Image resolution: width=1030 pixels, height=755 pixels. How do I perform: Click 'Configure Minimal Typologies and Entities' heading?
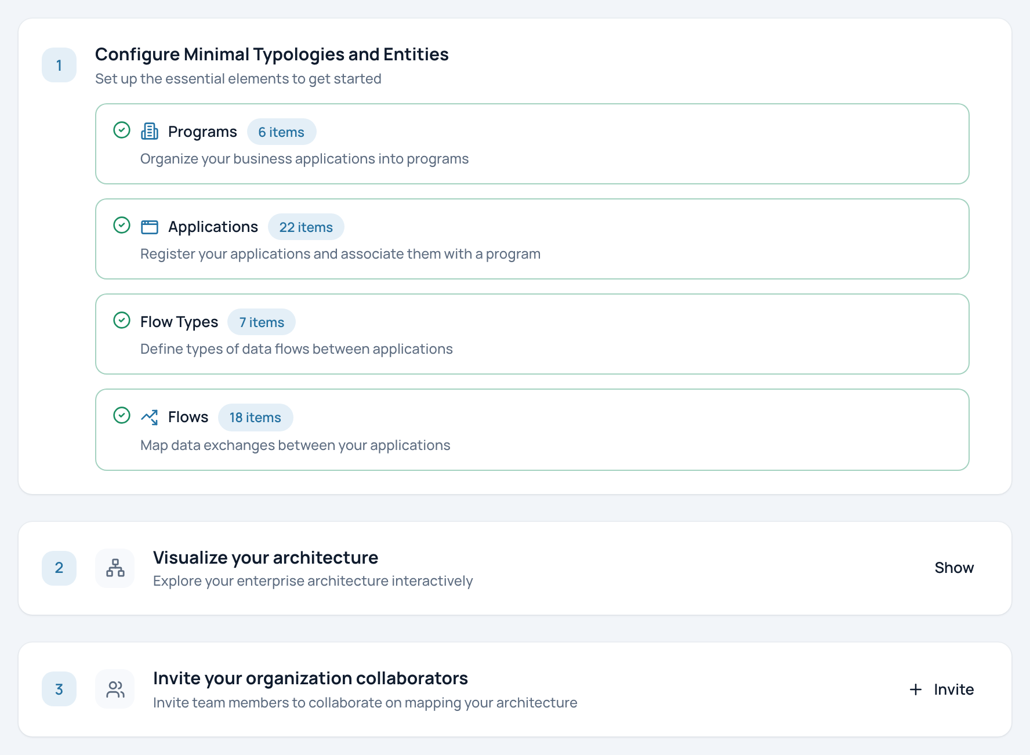pyautogui.click(x=271, y=54)
